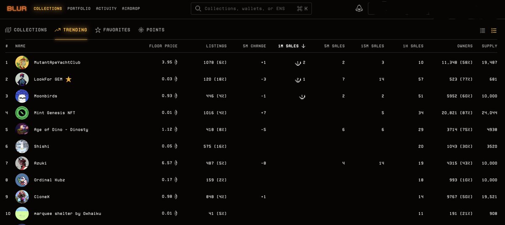Open the Points tab
This screenshot has height=225, width=505.
(151, 30)
